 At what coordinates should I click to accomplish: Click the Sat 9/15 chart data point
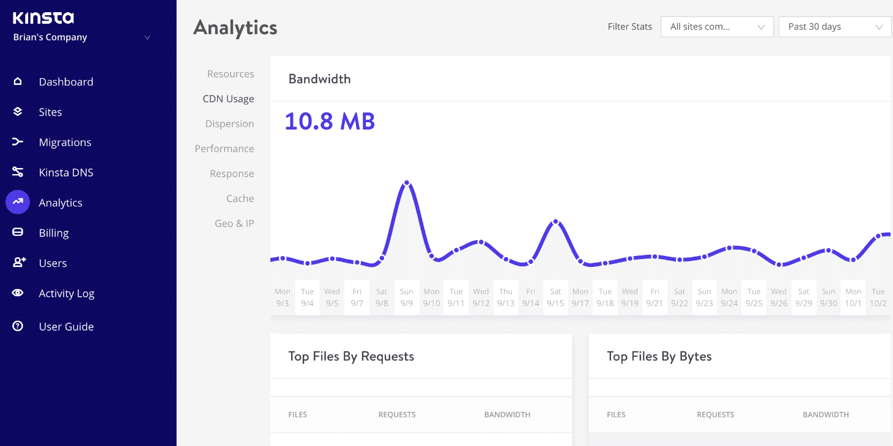pyautogui.click(x=555, y=222)
